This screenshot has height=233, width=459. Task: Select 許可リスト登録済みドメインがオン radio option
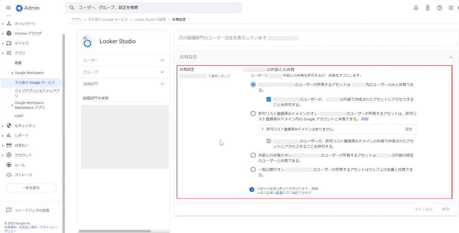tap(253, 113)
